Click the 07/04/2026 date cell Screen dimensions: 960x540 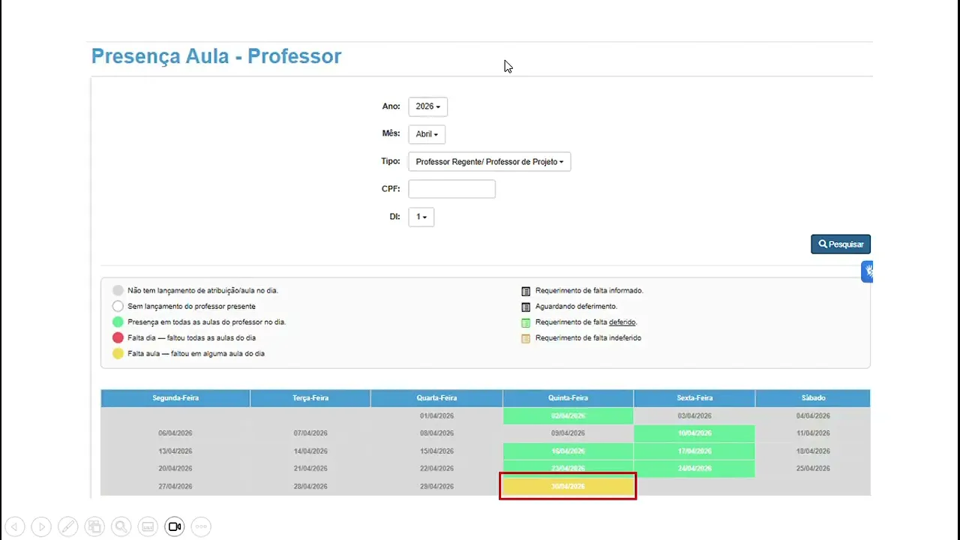coord(310,433)
